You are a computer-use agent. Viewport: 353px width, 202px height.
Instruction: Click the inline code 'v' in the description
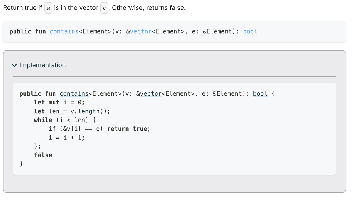click(104, 8)
